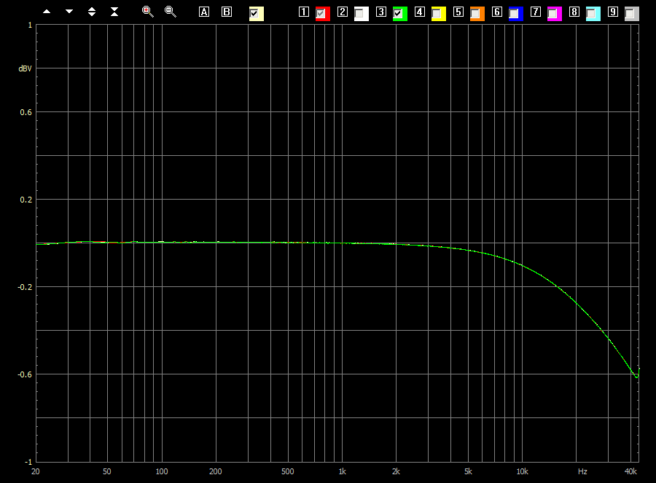Click the boxed number 7 trace button
This screenshot has width=656, height=483.
(x=536, y=12)
